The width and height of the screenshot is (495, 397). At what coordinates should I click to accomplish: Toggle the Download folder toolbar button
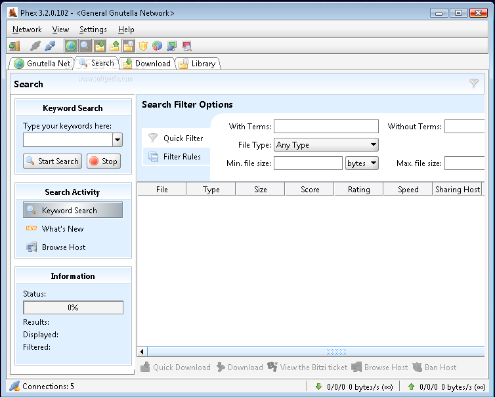point(99,46)
